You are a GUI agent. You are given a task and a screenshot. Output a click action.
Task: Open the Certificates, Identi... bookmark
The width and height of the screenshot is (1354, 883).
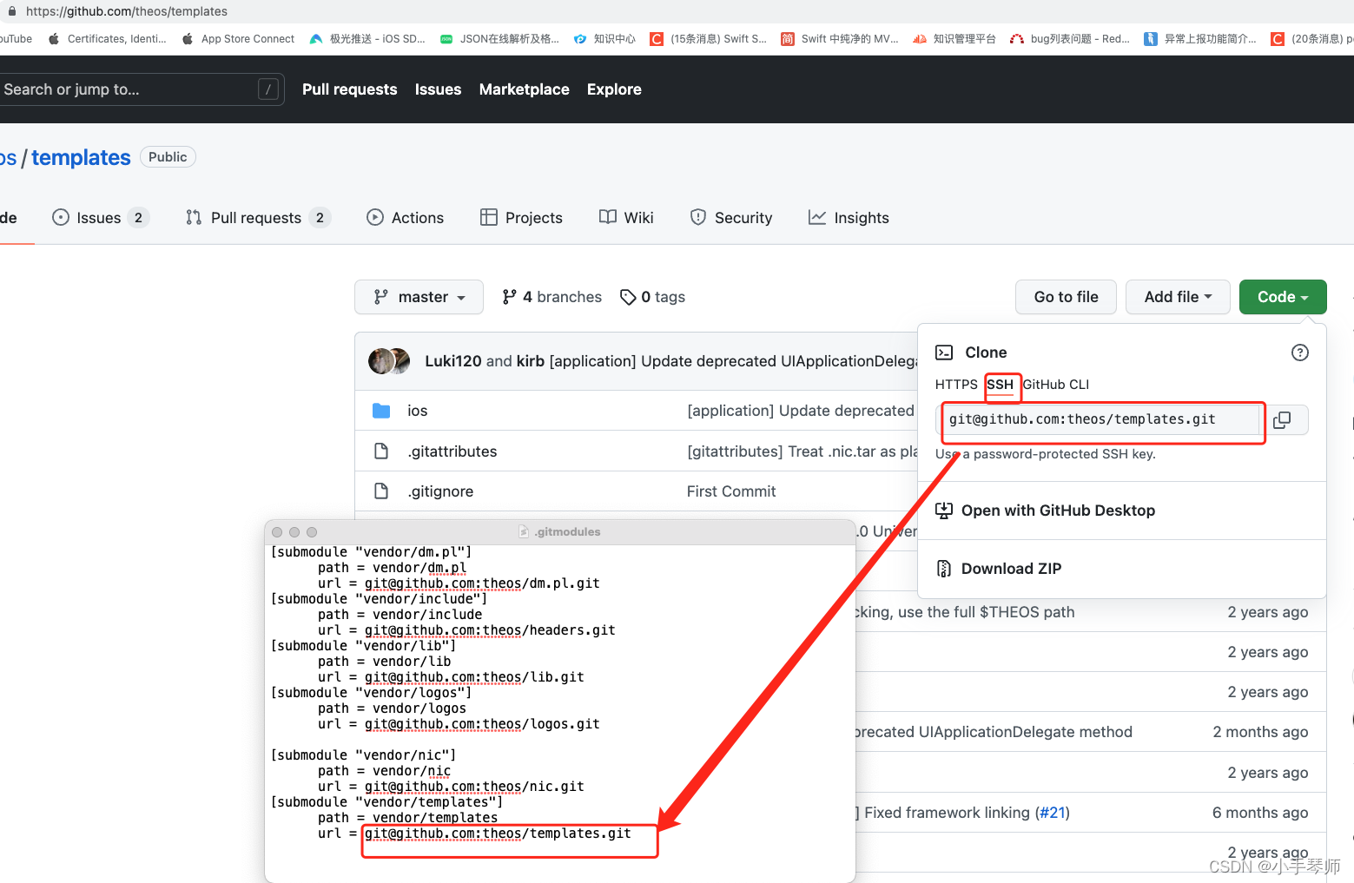tap(108, 39)
